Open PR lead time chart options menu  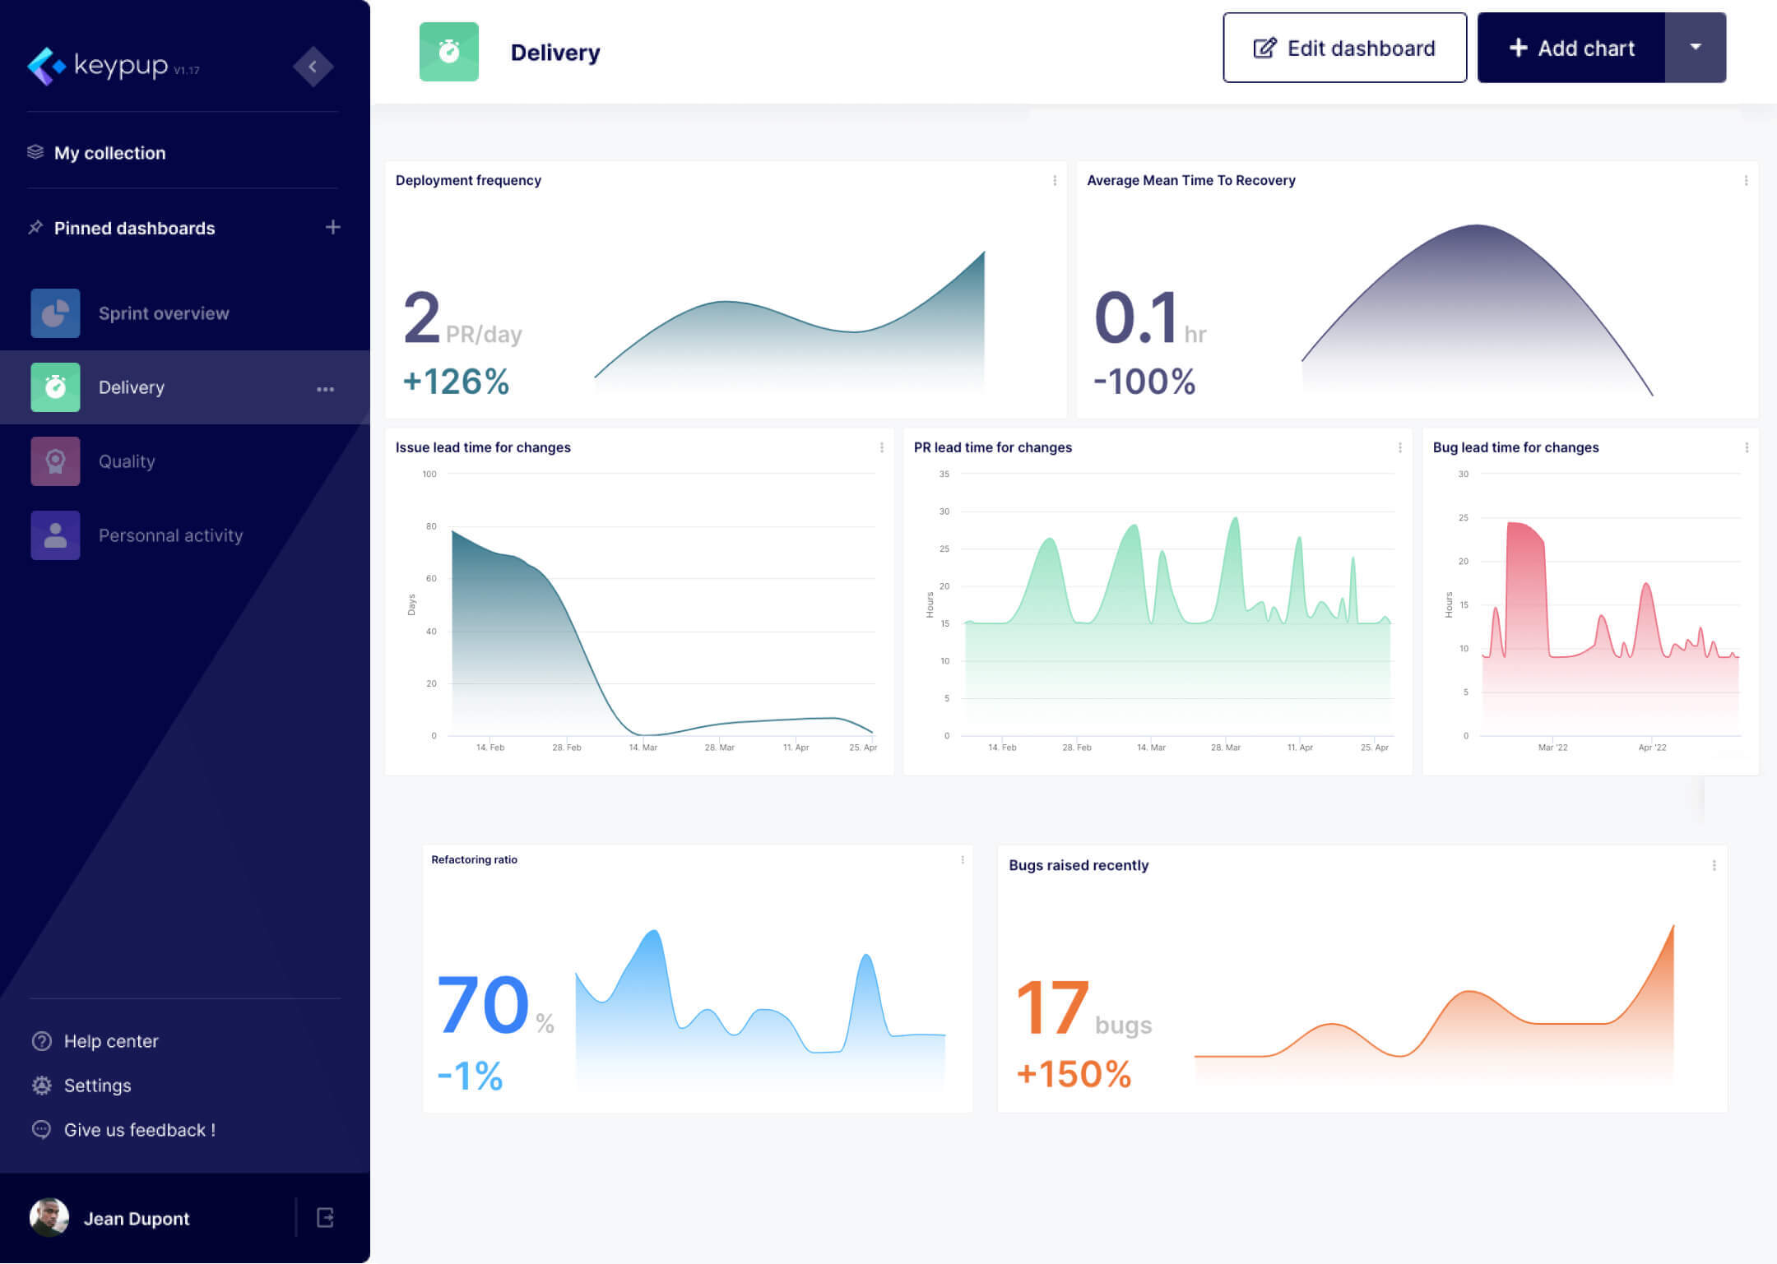1399,447
